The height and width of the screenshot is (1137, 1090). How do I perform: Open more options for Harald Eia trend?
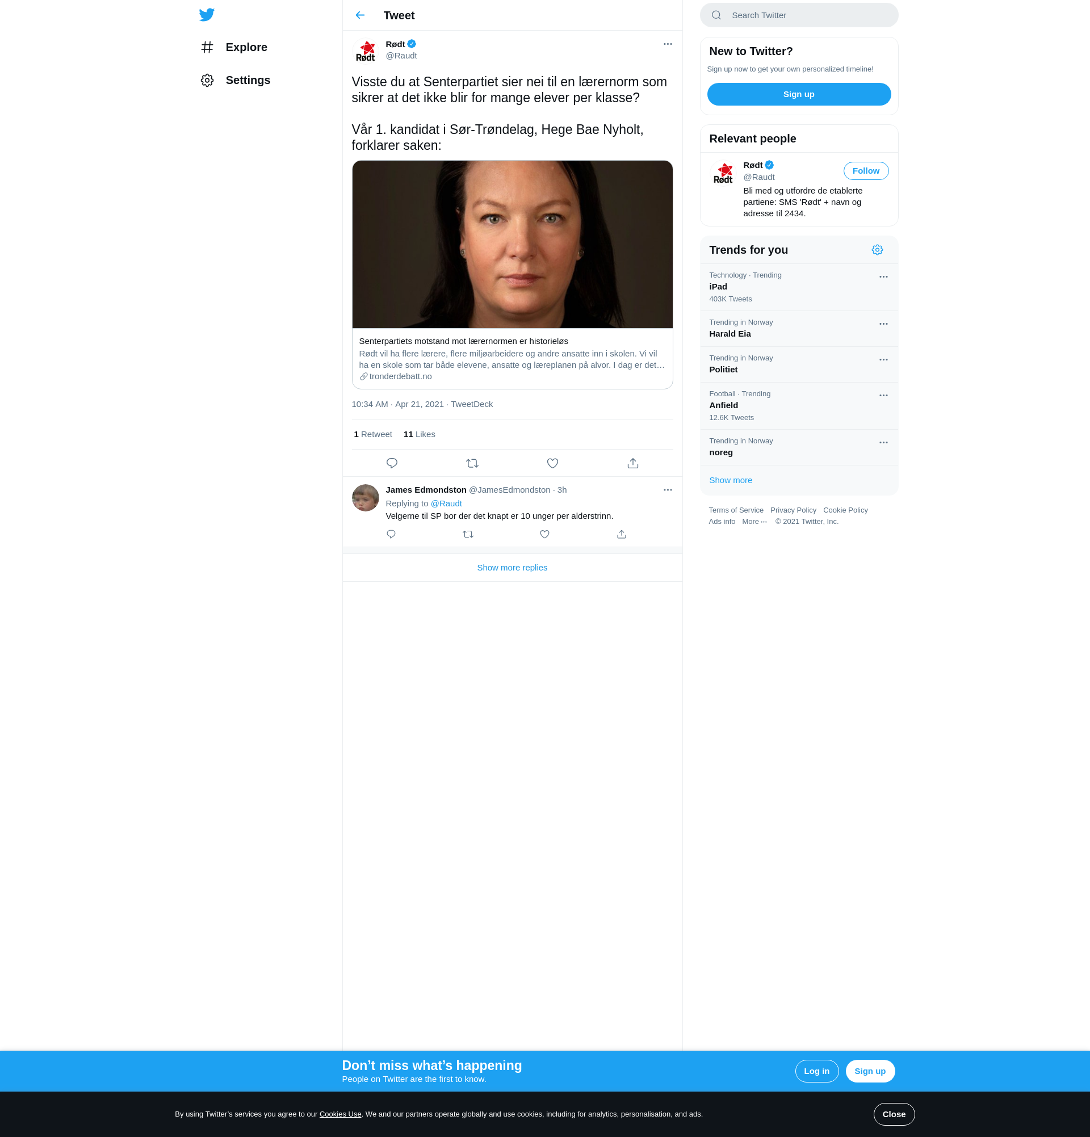pyautogui.click(x=883, y=324)
